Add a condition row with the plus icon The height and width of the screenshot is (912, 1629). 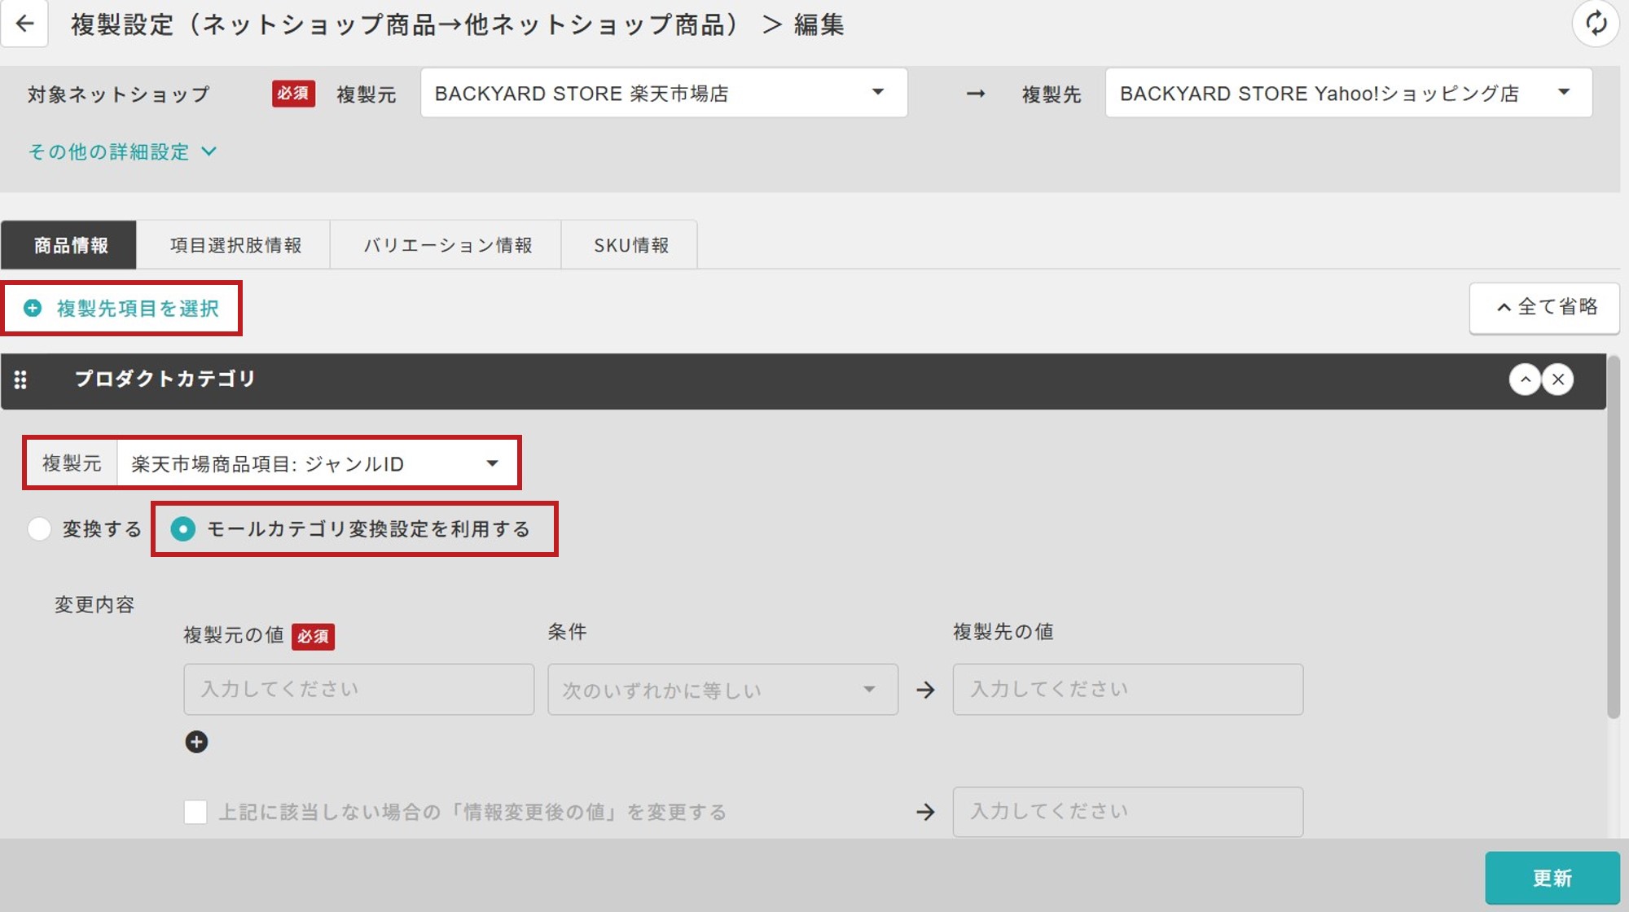pos(196,742)
